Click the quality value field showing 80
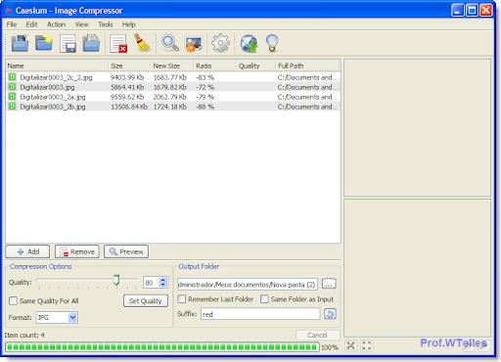 (151, 283)
